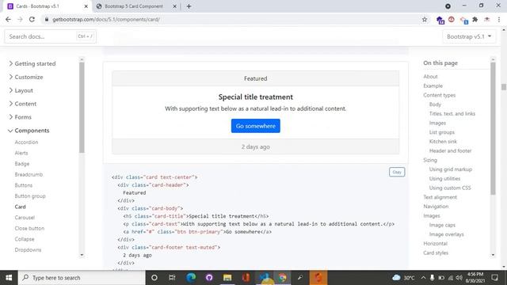
Task: Jump to Titles, text, and links
Action: [x=452, y=114]
